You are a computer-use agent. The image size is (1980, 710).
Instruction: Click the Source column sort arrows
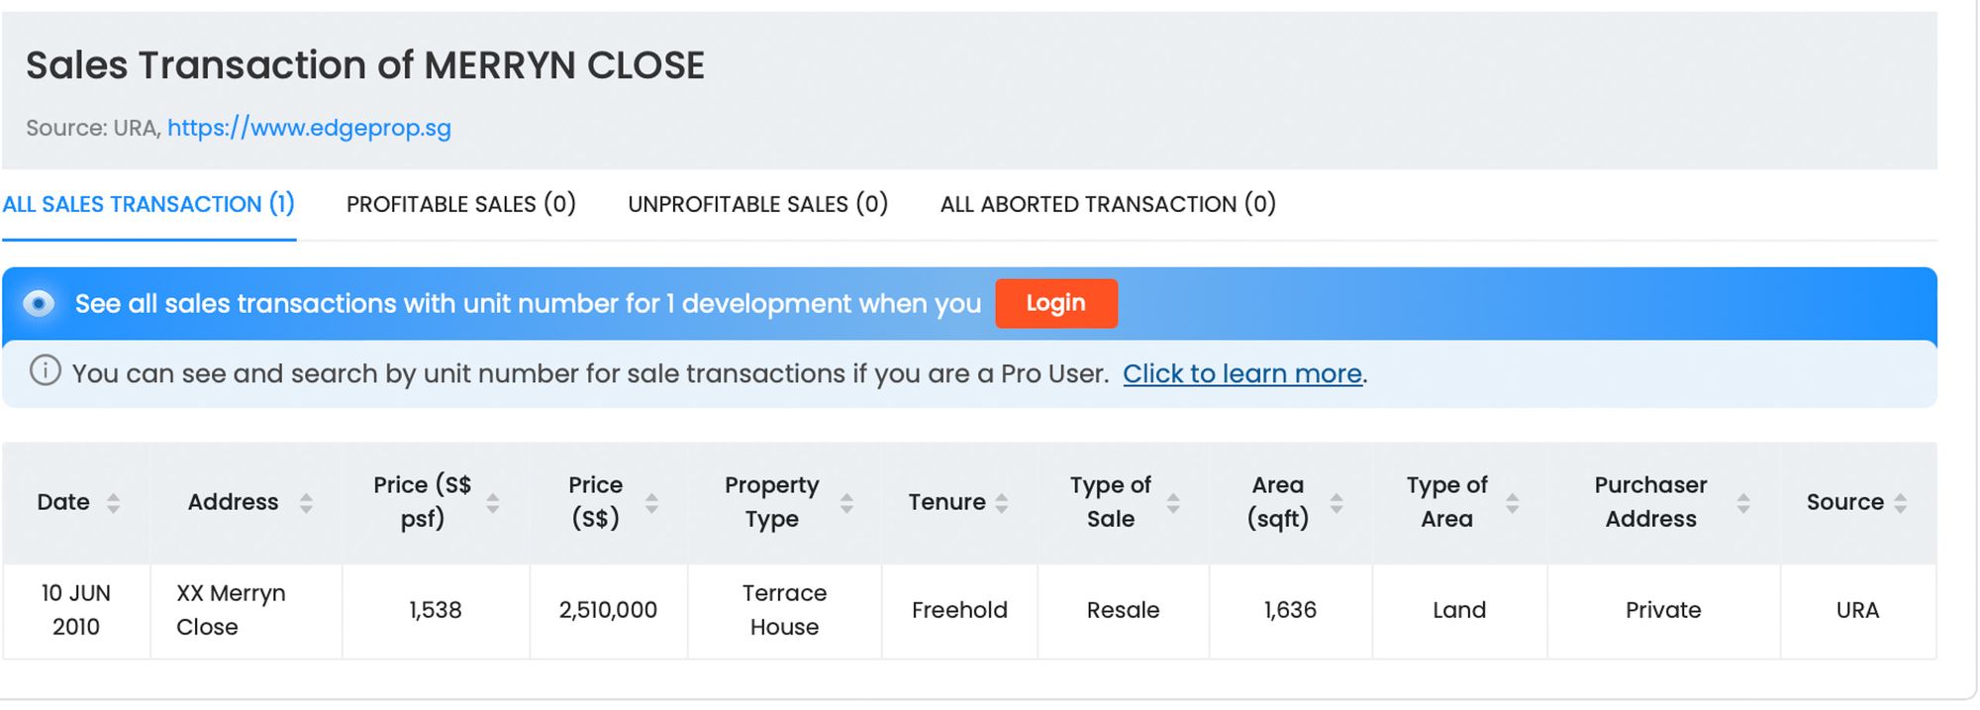pyautogui.click(x=1901, y=503)
